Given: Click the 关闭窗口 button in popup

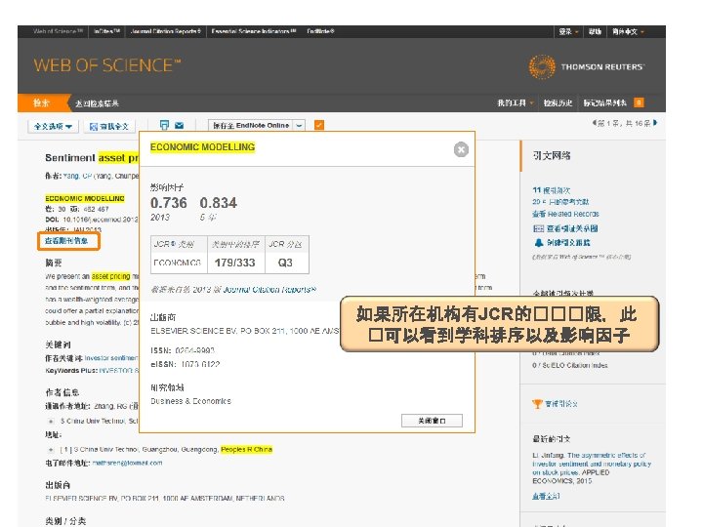Looking at the screenshot, I should pyautogui.click(x=432, y=421).
